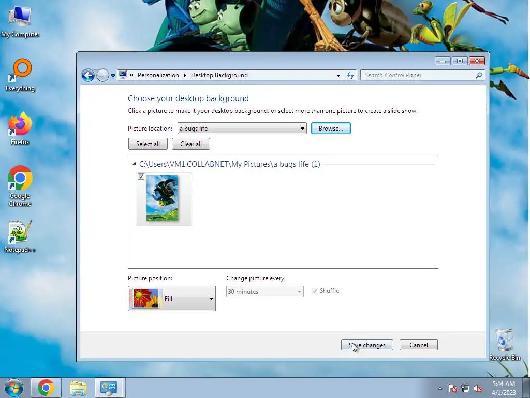The image size is (530, 398).
Task: Click Clear all button
Action: coord(191,144)
